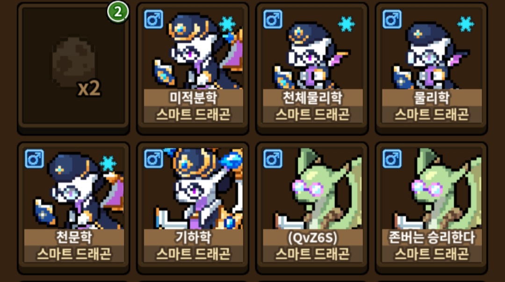
Task: Click male gender icon on 존버는 승리한다 card
Action: [x=392, y=159]
